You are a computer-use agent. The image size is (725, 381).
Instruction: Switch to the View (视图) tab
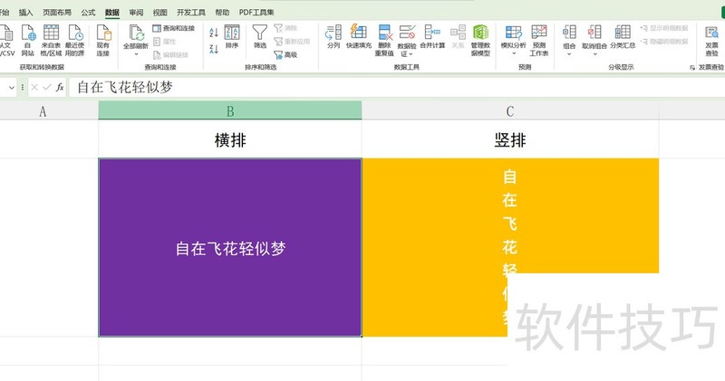point(160,13)
